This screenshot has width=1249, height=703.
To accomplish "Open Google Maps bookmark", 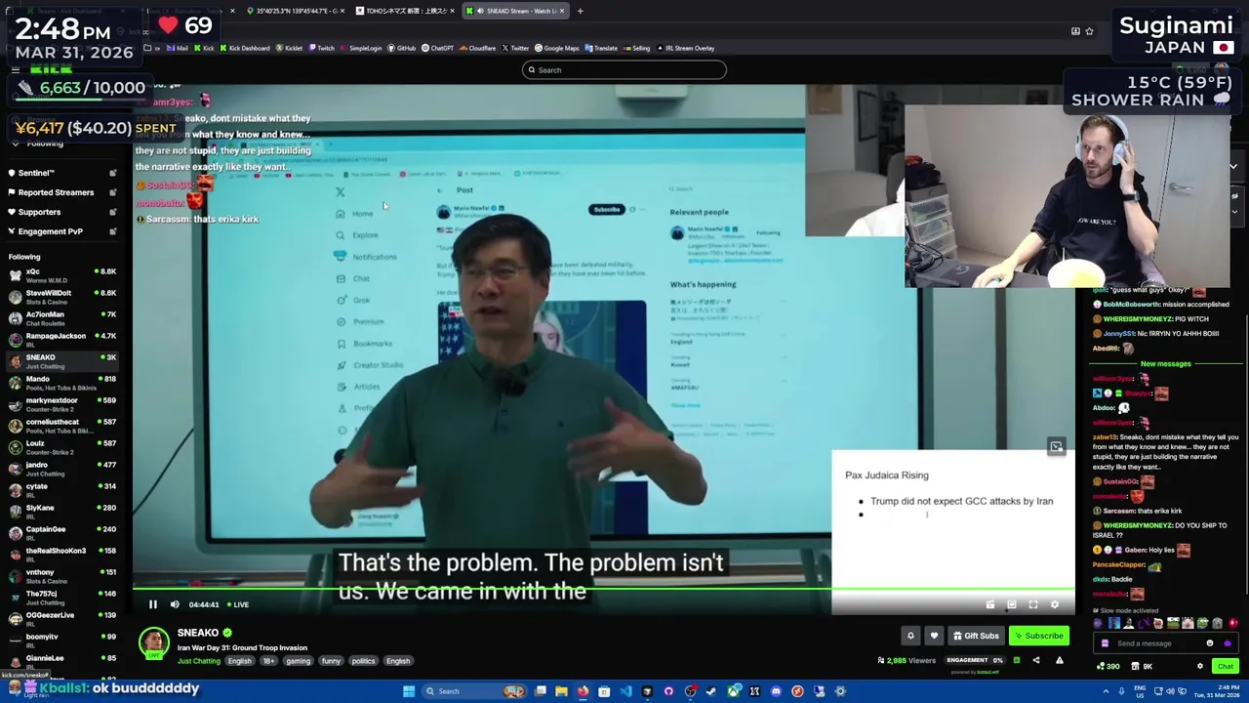I will click(x=557, y=48).
